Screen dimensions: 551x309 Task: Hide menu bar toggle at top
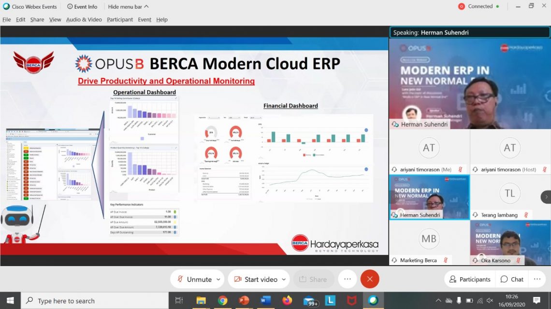pos(128,6)
